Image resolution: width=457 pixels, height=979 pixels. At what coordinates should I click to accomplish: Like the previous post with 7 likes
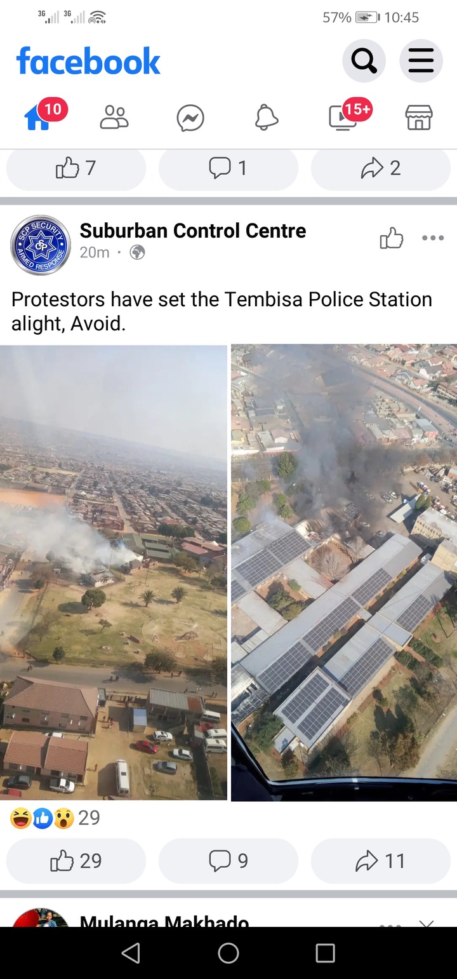(x=76, y=168)
